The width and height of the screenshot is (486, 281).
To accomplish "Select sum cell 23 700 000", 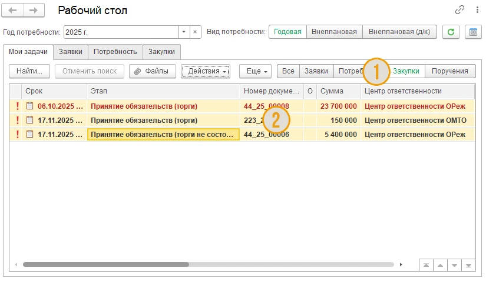I will click(x=339, y=106).
